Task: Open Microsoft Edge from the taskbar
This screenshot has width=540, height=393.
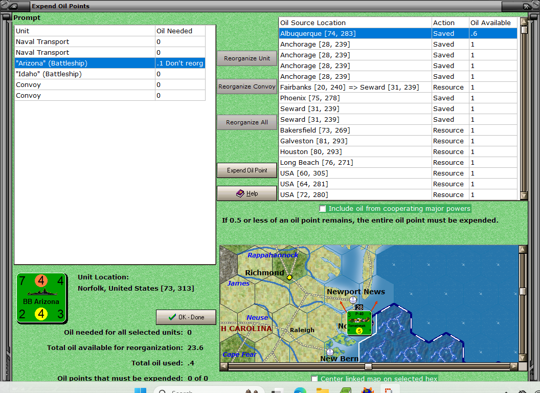Action: (x=300, y=390)
